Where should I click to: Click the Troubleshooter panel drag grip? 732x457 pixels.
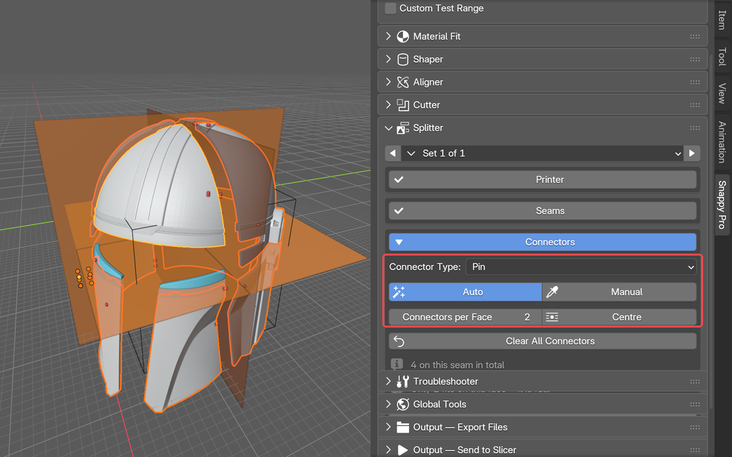click(694, 381)
